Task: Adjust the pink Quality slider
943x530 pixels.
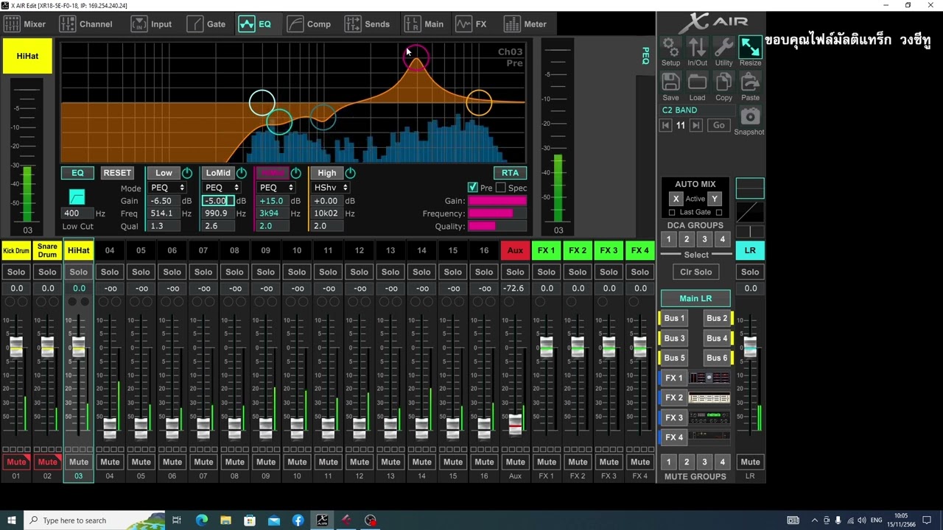Action: (497, 226)
